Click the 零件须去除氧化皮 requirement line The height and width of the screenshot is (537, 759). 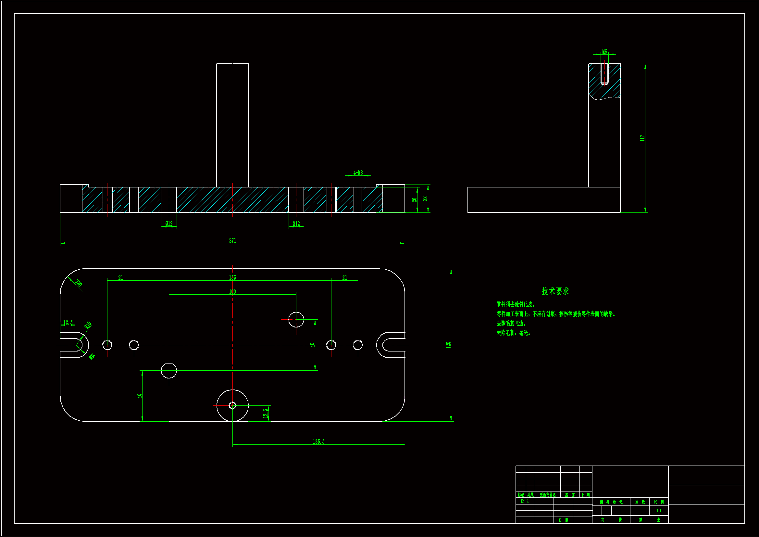pyautogui.click(x=516, y=304)
